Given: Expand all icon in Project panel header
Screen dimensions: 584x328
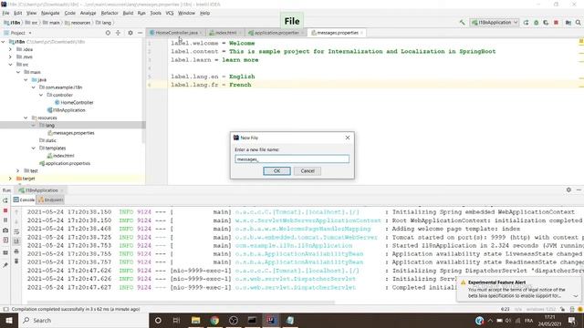Looking at the screenshot, I should (118, 33).
